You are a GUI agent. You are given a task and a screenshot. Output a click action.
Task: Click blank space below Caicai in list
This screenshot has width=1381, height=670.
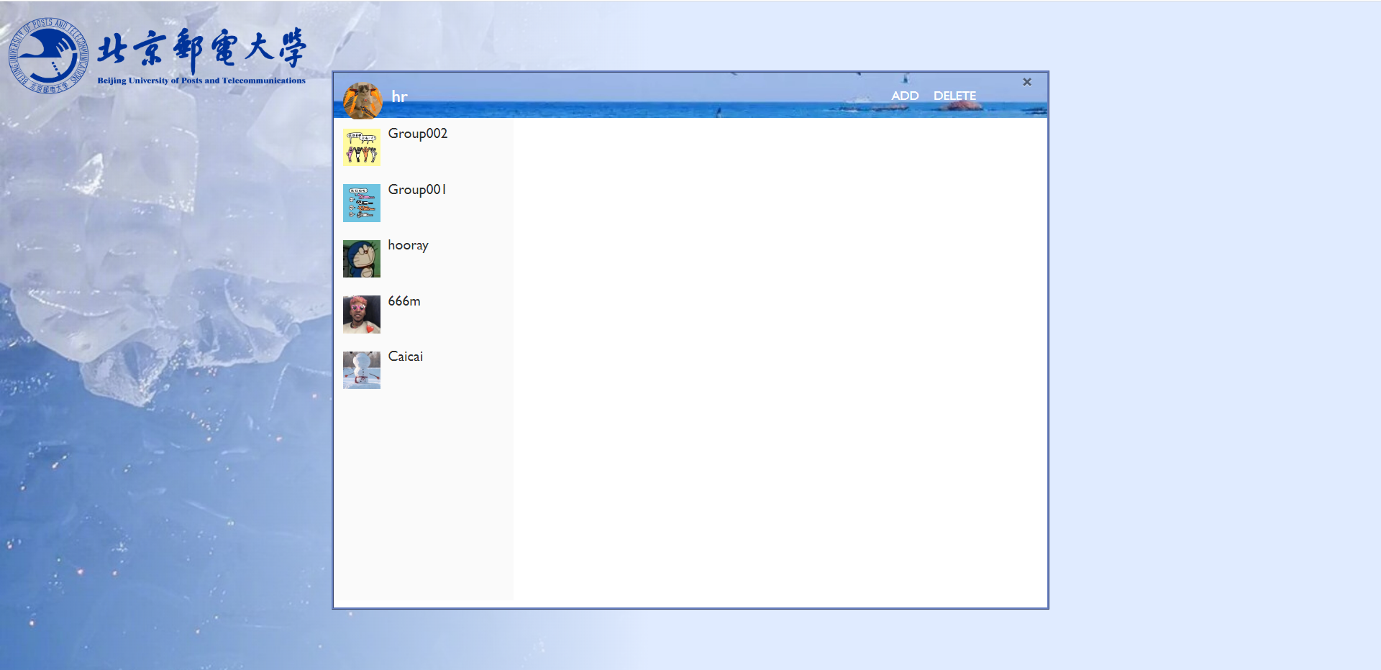(x=423, y=496)
